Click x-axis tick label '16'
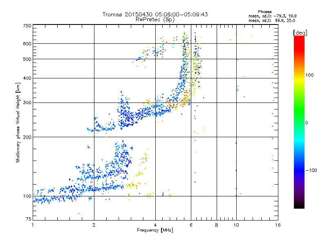 [x=278, y=225]
